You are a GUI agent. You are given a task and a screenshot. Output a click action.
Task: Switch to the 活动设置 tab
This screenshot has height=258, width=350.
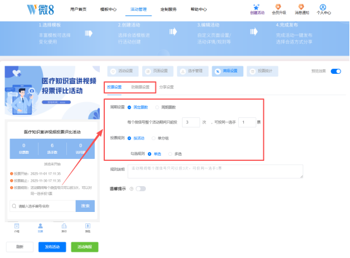click(x=123, y=71)
